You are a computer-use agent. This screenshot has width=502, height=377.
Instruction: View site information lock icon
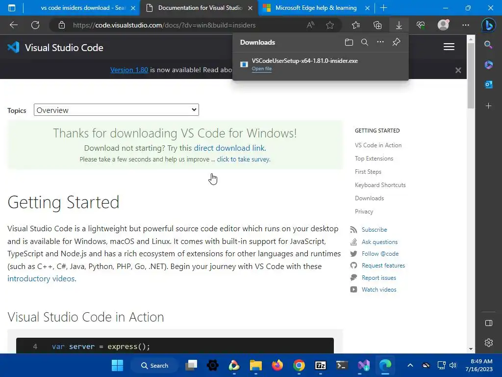point(62,25)
